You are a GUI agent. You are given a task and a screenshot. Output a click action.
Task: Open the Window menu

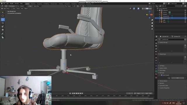tap(17, 3)
